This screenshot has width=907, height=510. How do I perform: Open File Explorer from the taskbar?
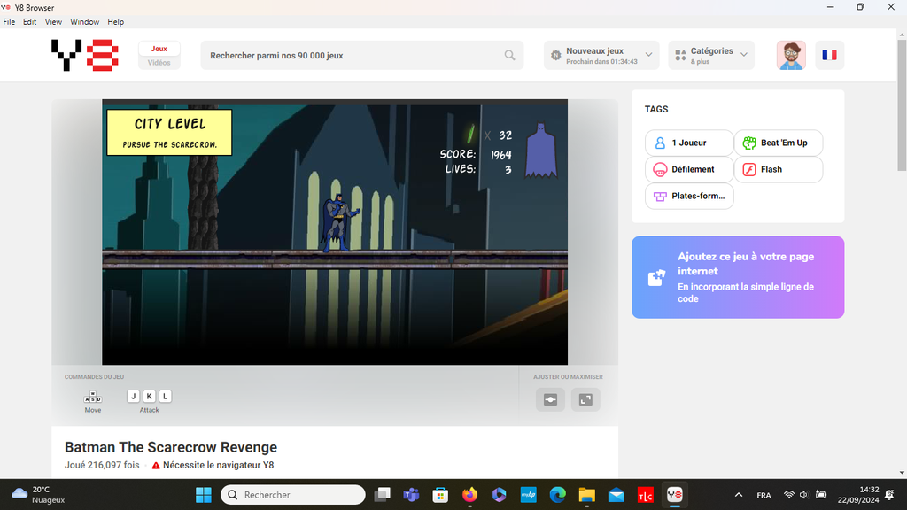coord(586,495)
